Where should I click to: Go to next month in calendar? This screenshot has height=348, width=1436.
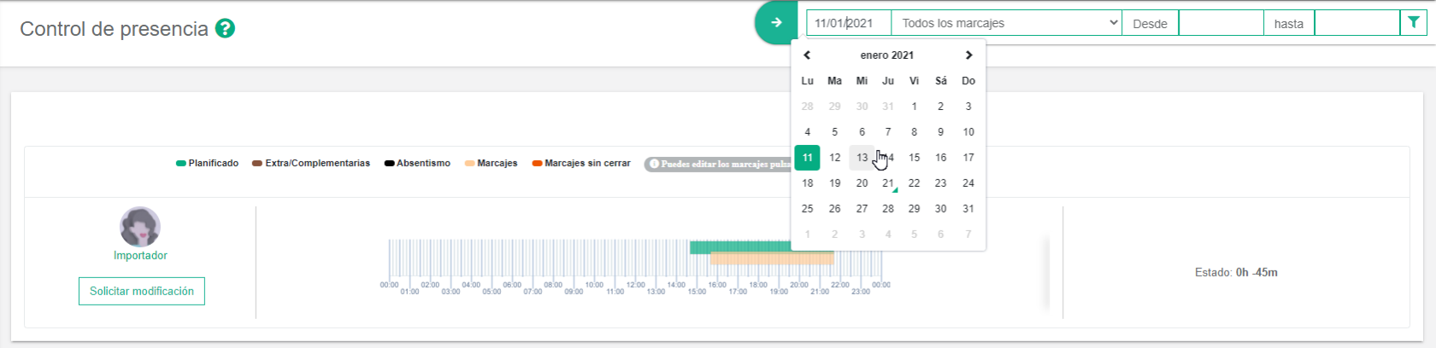click(x=968, y=55)
